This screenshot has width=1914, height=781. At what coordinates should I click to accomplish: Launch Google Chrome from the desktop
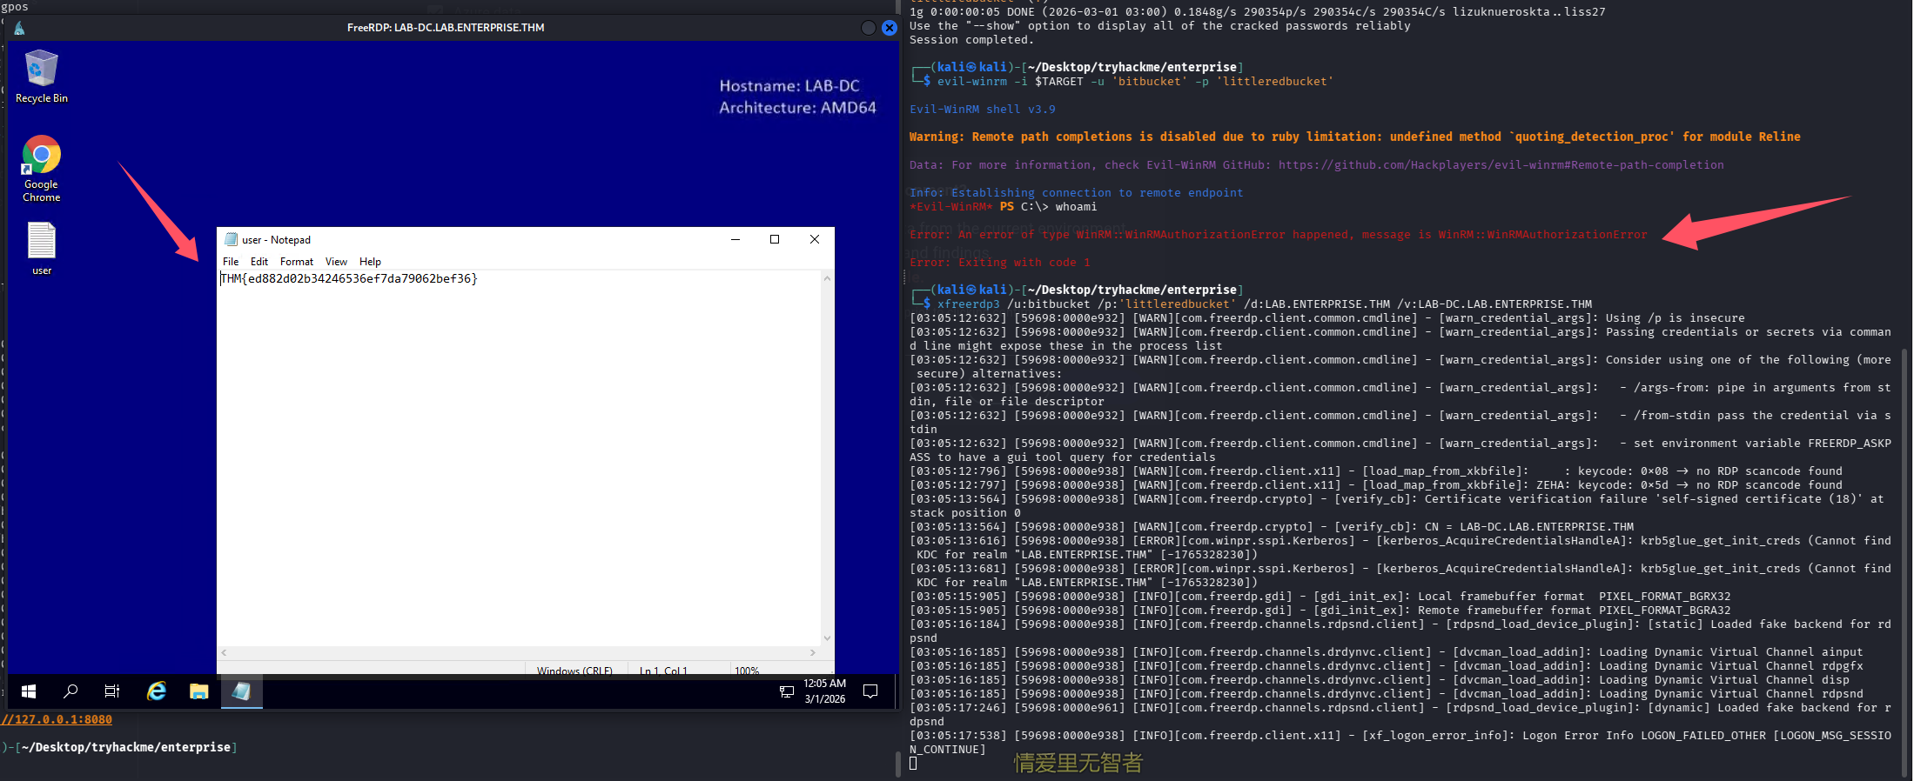click(x=42, y=167)
